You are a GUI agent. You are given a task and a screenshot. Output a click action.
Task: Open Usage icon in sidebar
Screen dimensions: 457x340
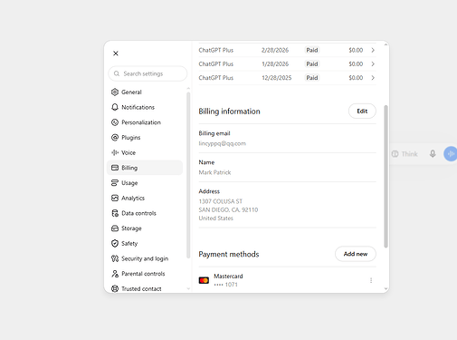115,183
